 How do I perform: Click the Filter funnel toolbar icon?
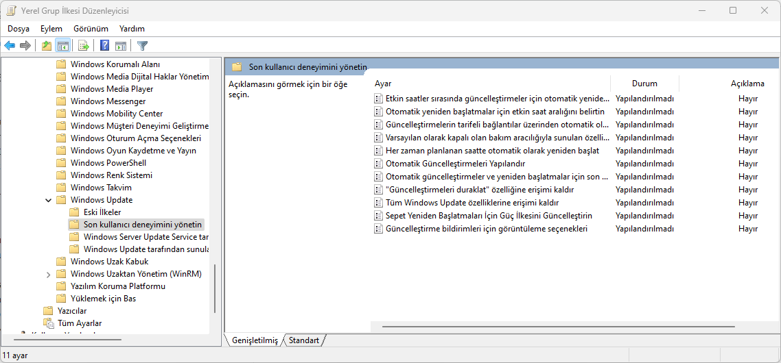coord(143,46)
